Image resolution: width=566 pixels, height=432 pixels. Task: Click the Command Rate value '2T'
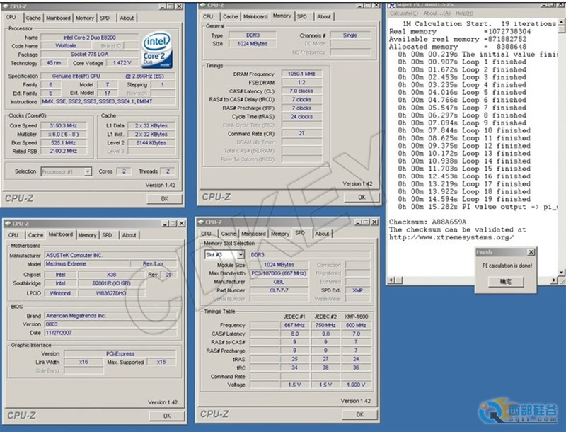301,134
